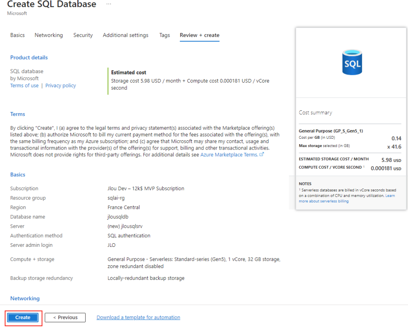The height and width of the screenshot is (327, 408).
Task: Open the Privacy policy link
Action: [x=61, y=86]
